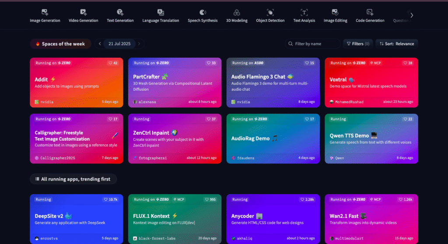This screenshot has width=448, height=244.
Task: Click MohamedRashad author name
Action: [349, 102]
